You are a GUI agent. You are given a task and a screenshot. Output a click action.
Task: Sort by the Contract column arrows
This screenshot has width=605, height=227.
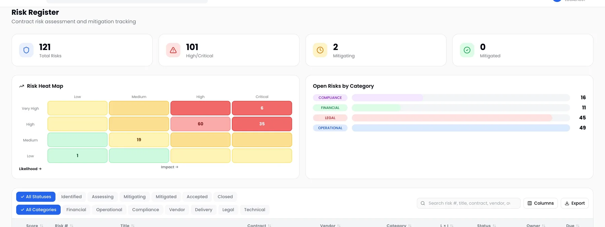pos(270,225)
